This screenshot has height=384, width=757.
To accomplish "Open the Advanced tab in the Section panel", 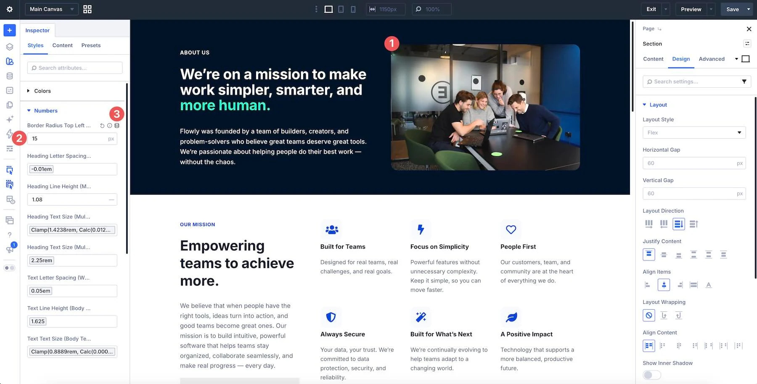I will pyautogui.click(x=712, y=59).
